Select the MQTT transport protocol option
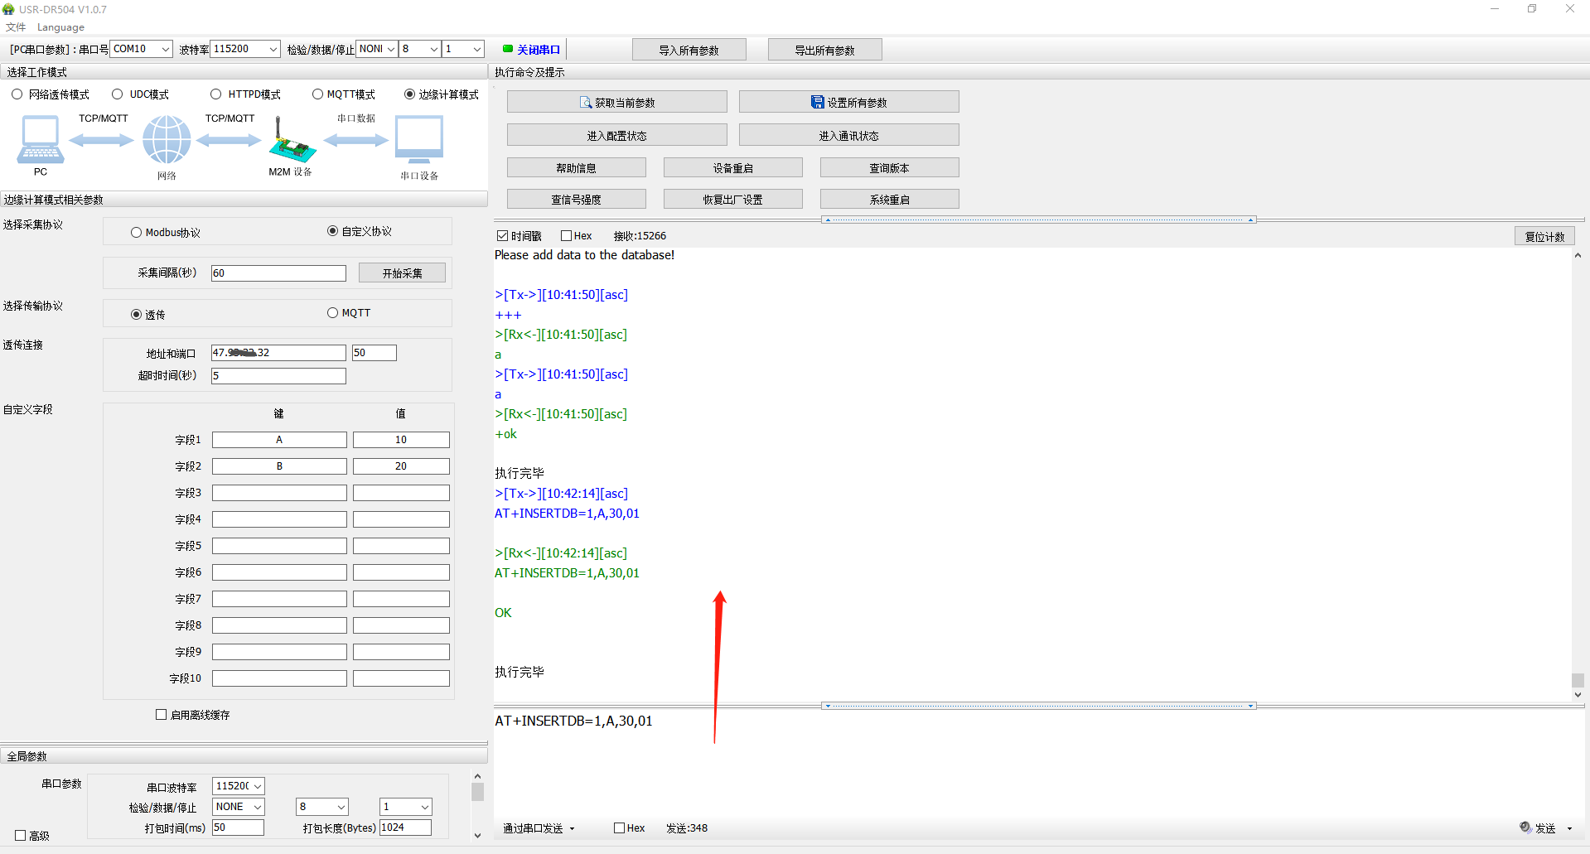This screenshot has width=1590, height=854. click(x=333, y=313)
